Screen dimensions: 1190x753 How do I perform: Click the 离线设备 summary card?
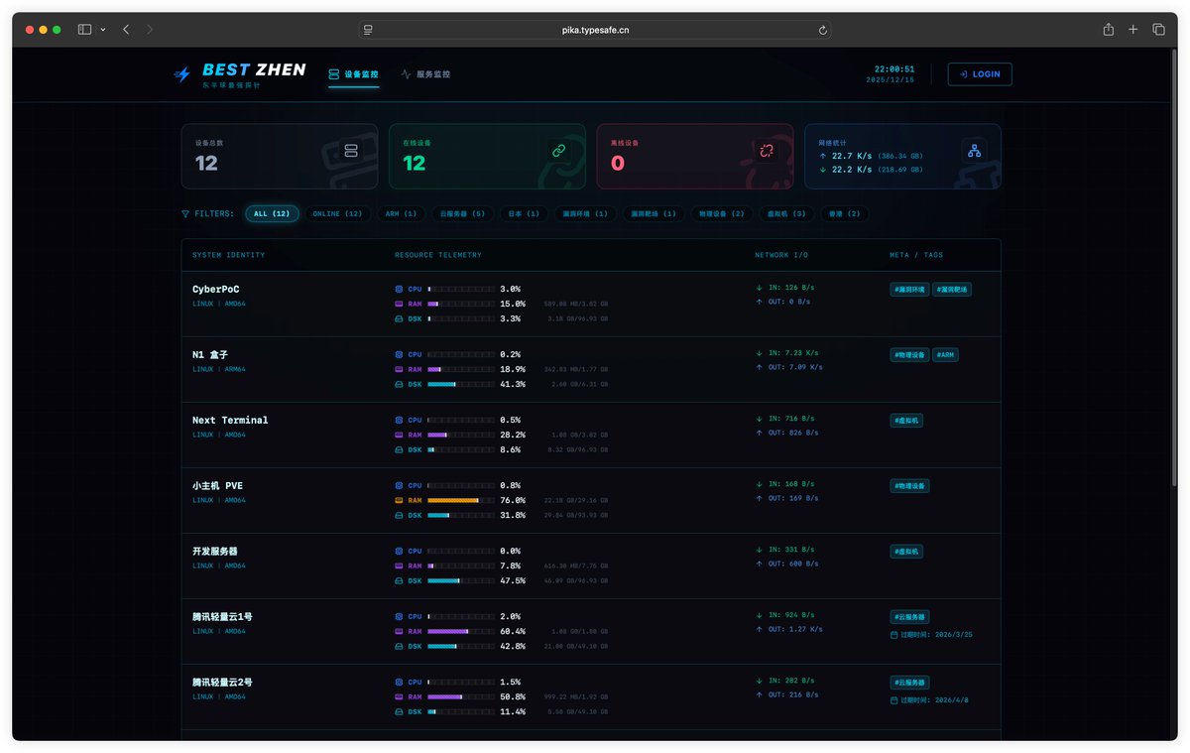pyautogui.click(x=695, y=156)
